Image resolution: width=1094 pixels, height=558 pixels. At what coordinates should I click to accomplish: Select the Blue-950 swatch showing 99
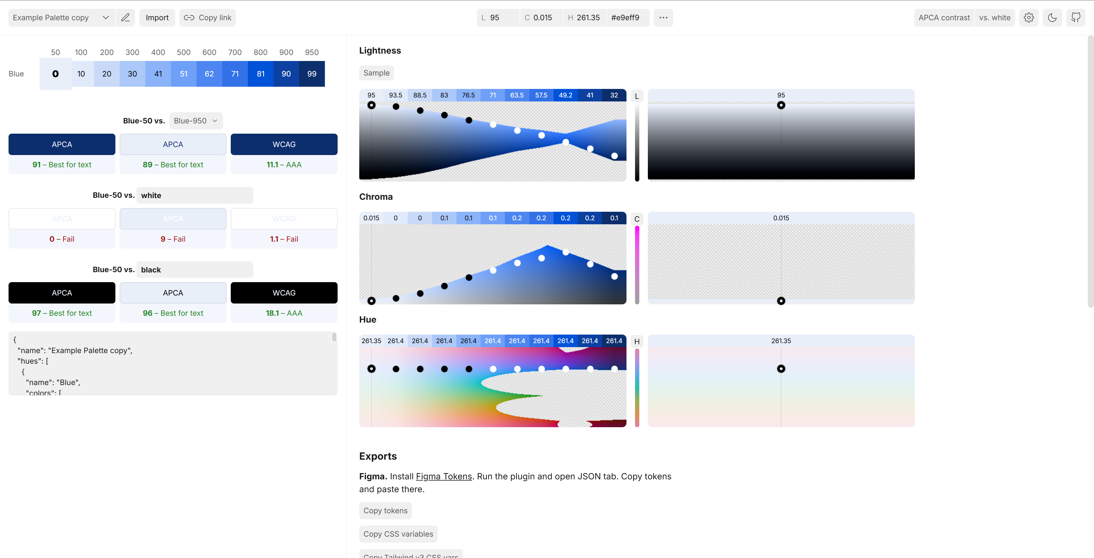click(312, 74)
